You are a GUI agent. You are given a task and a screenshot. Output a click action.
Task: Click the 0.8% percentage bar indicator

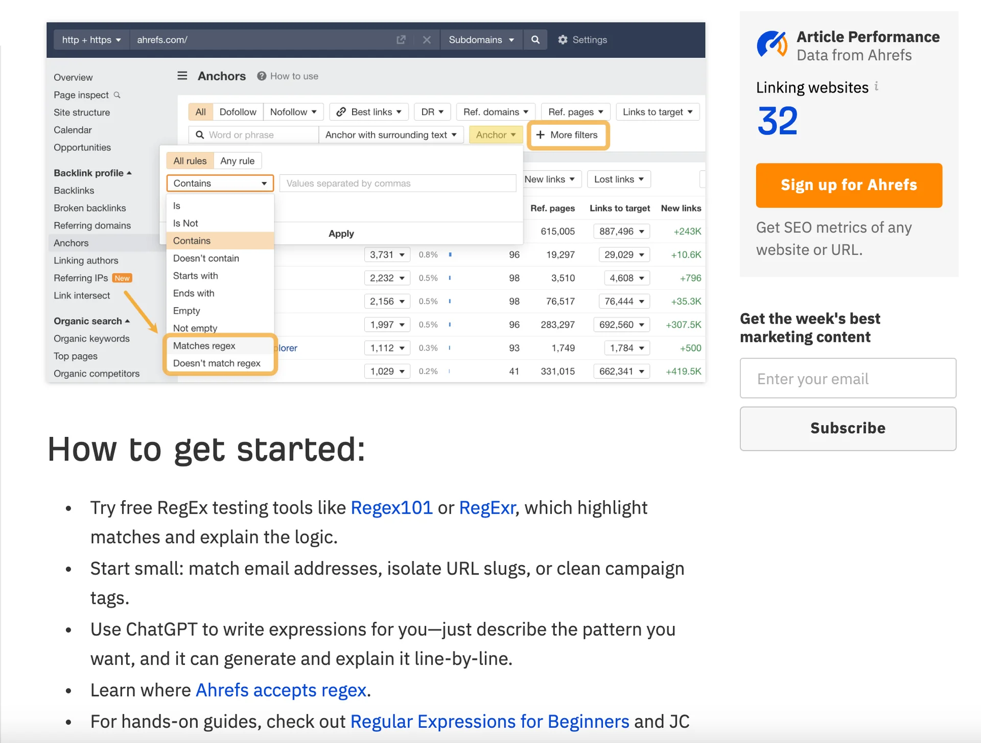click(x=450, y=254)
